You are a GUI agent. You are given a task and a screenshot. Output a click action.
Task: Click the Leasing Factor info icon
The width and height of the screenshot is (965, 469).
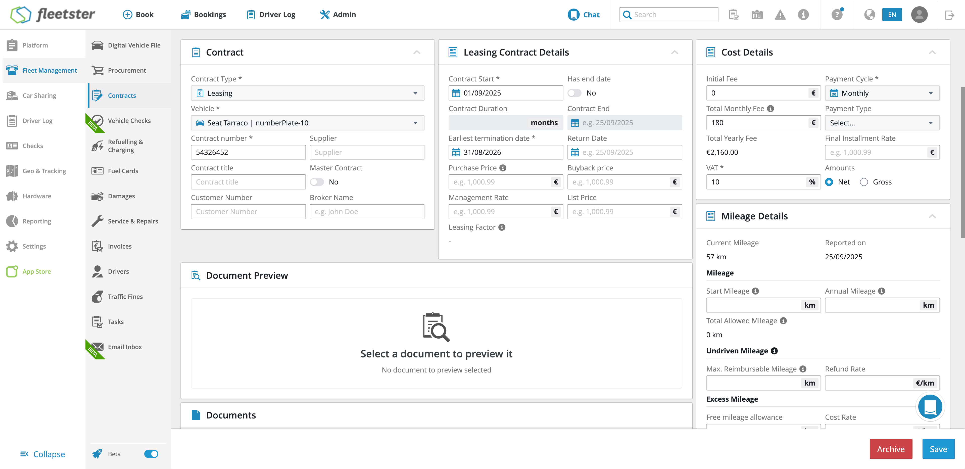click(502, 227)
